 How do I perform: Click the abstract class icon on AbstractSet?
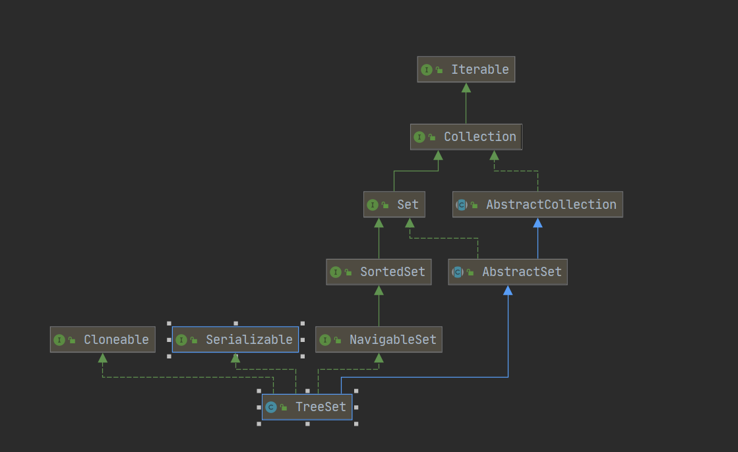coord(458,272)
